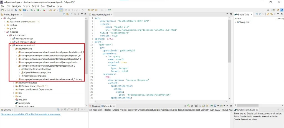The height and width of the screenshot is (128, 284).
Task: Open the Project Explorer filter icon
Action: point(71,14)
